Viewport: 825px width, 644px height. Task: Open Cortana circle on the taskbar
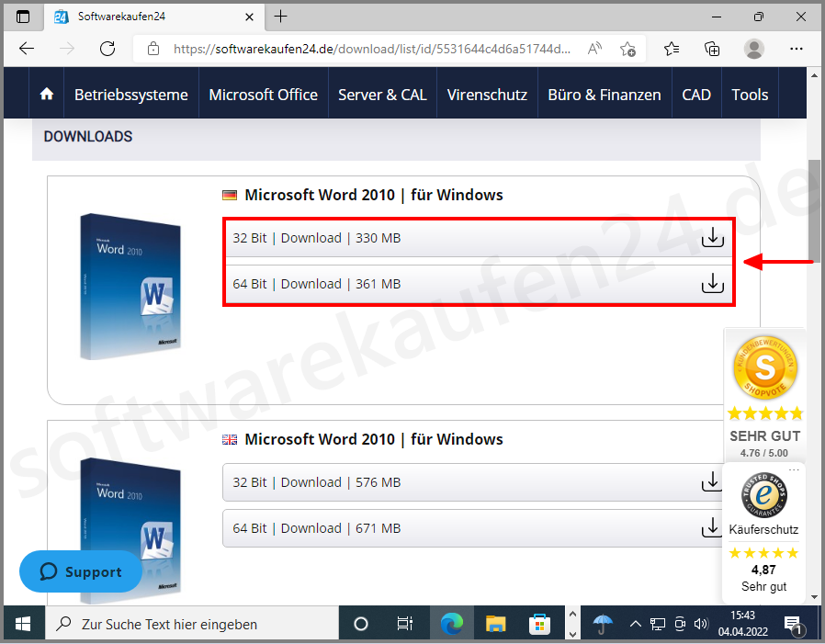361,624
